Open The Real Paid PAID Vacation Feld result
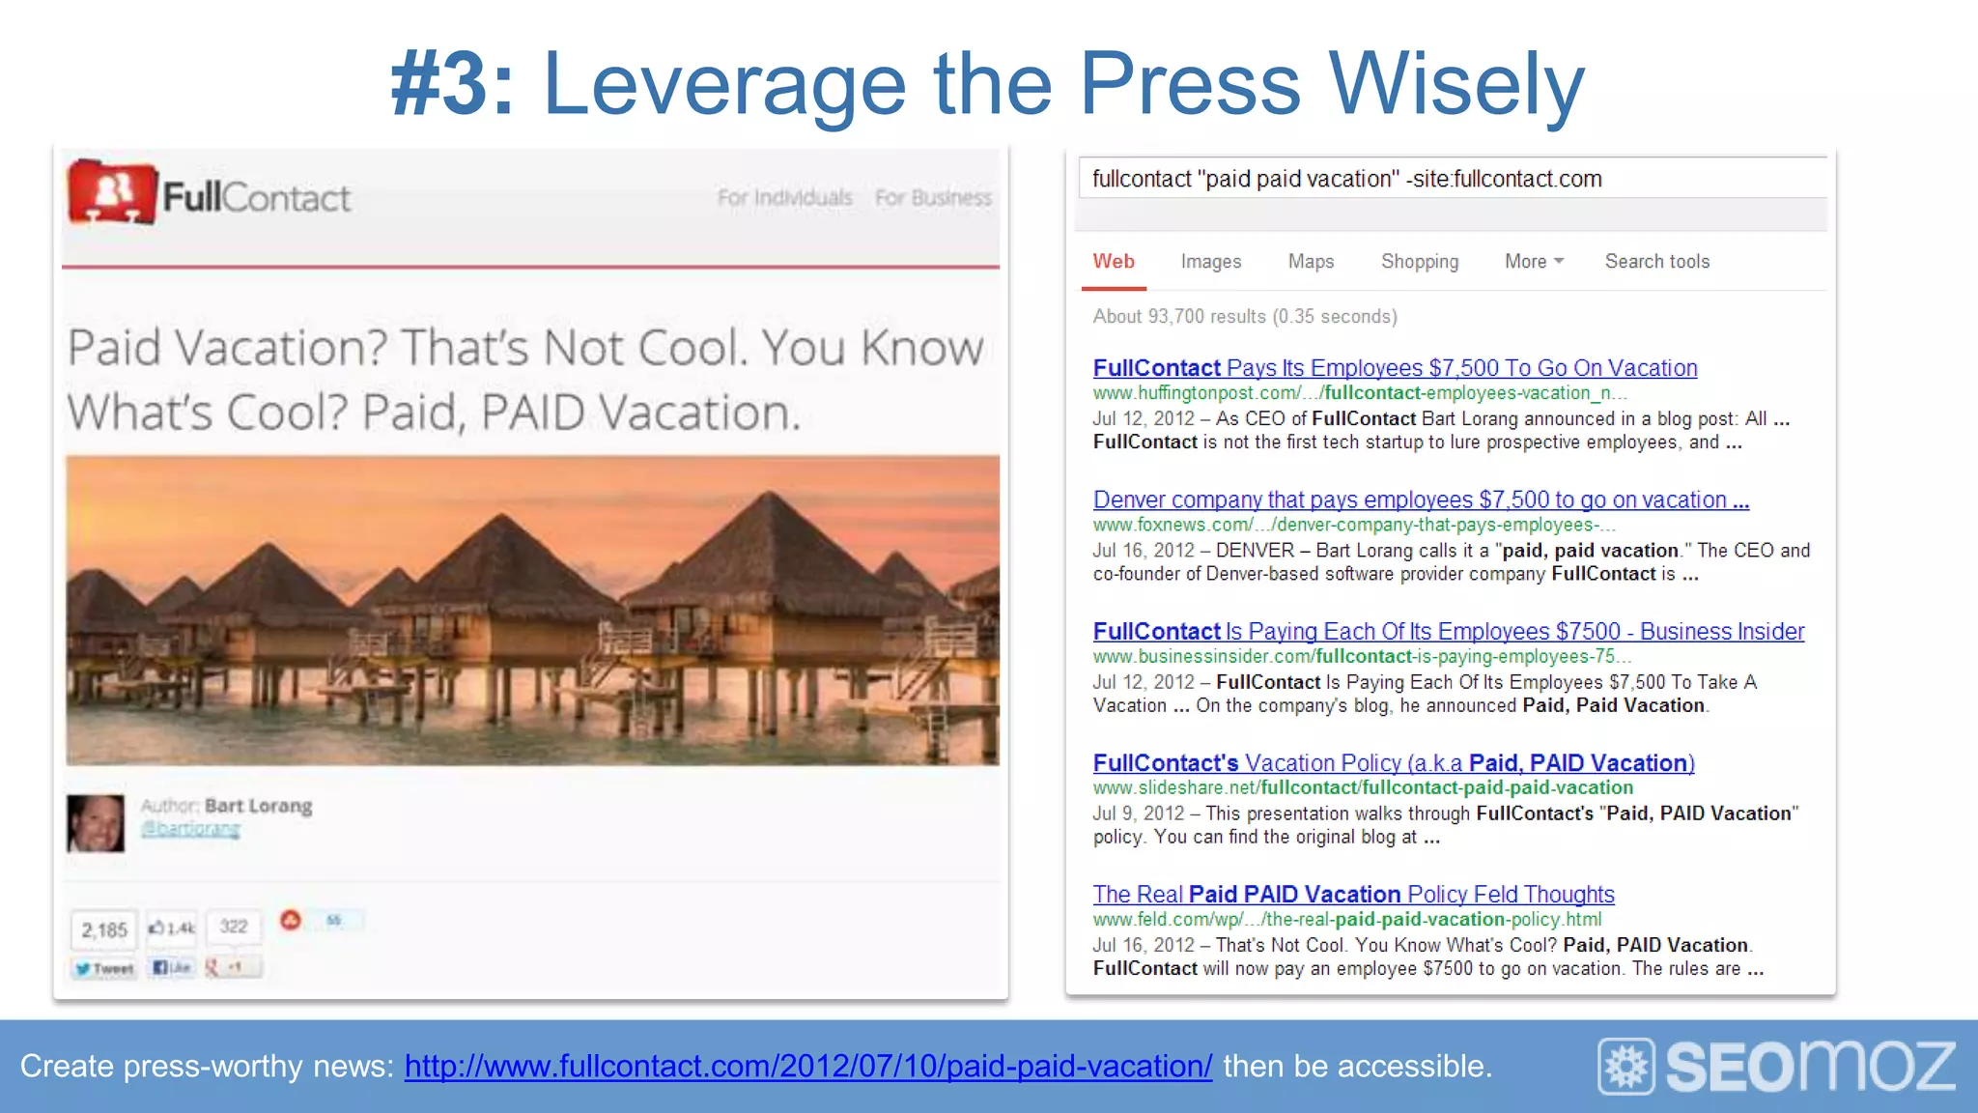This screenshot has width=1978, height=1113. (x=1353, y=894)
